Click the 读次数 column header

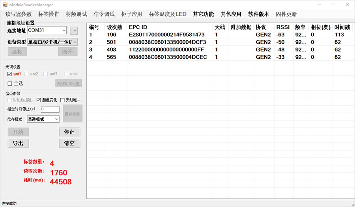pyautogui.click(x=115, y=27)
